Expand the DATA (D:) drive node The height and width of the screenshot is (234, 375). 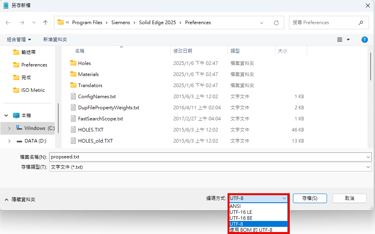pos(9,141)
